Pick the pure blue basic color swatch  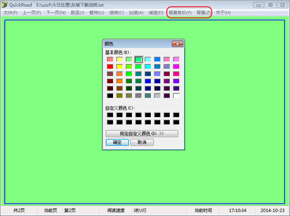(148, 81)
